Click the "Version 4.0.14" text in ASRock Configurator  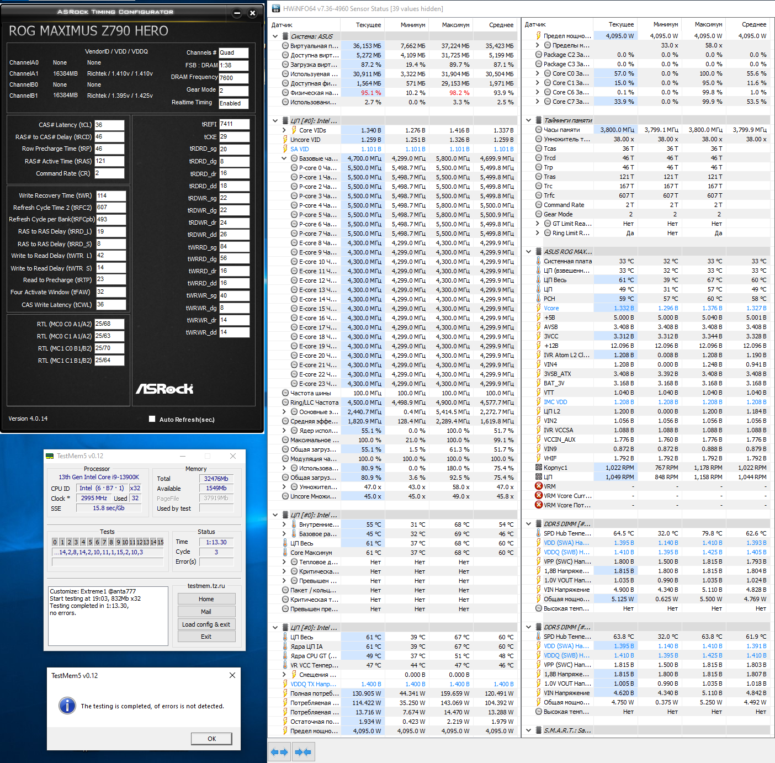point(28,418)
